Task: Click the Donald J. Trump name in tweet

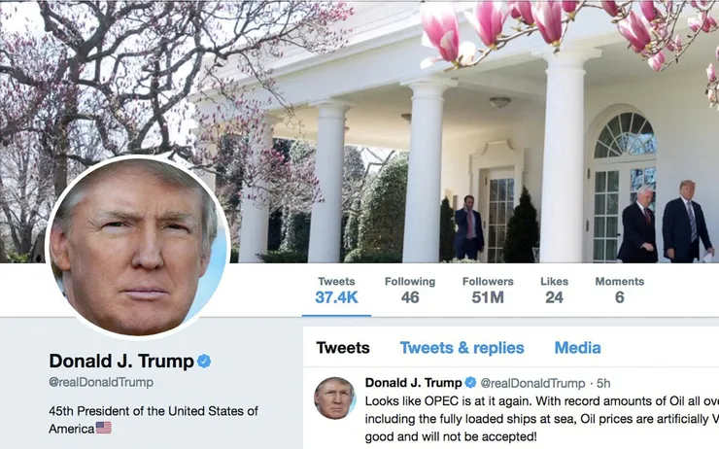Action: pyautogui.click(x=413, y=383)
